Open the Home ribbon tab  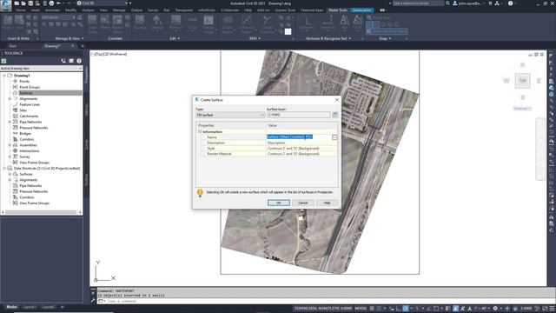click(x=21, y=10)
